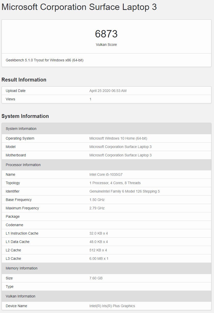Click the Motherboard row value
The image size is (214, 313).
[120, 155]
